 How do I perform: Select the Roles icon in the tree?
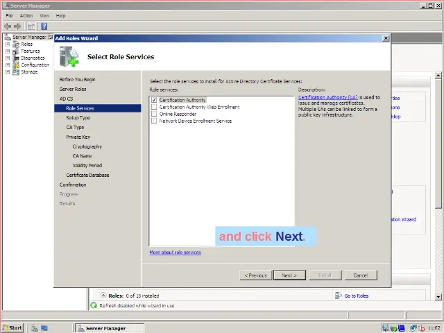coord(16,44)
